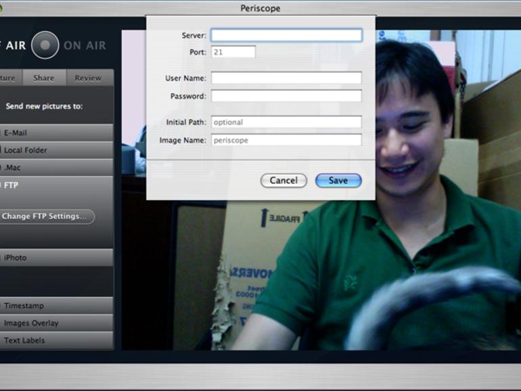This screenshot has width=521, height=391.
Task: Expand the Timestamp section
Action: [56, 306]
